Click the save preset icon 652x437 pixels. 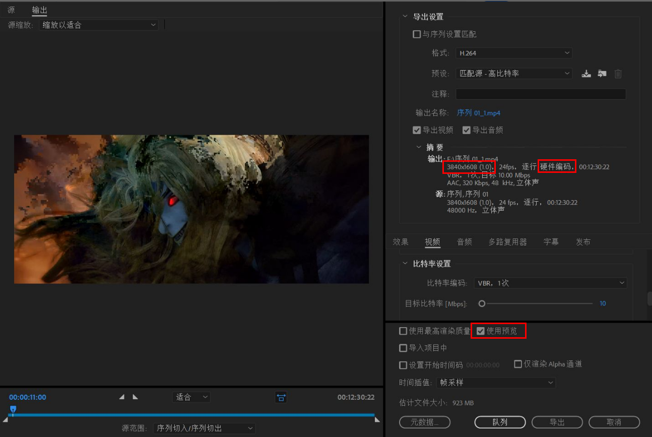(x=586, y=74)
